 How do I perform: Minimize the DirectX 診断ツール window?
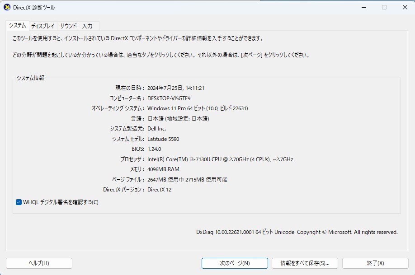click(364, 7)
